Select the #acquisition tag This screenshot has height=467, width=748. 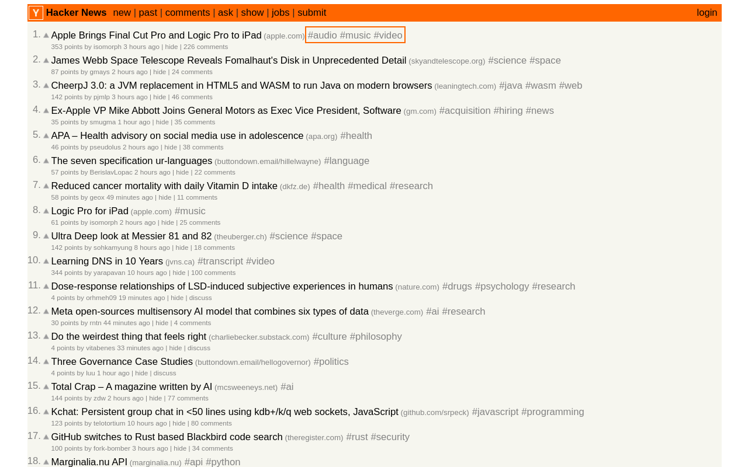point(465,111)
